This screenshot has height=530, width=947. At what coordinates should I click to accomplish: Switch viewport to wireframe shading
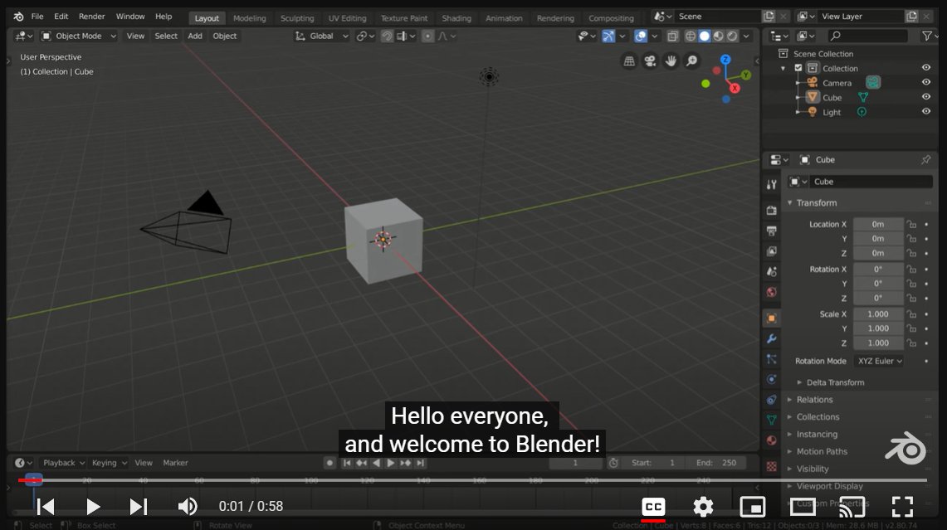coord(691,36)
